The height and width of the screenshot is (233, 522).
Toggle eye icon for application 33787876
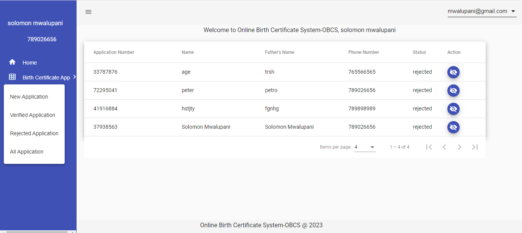(453, 72)
